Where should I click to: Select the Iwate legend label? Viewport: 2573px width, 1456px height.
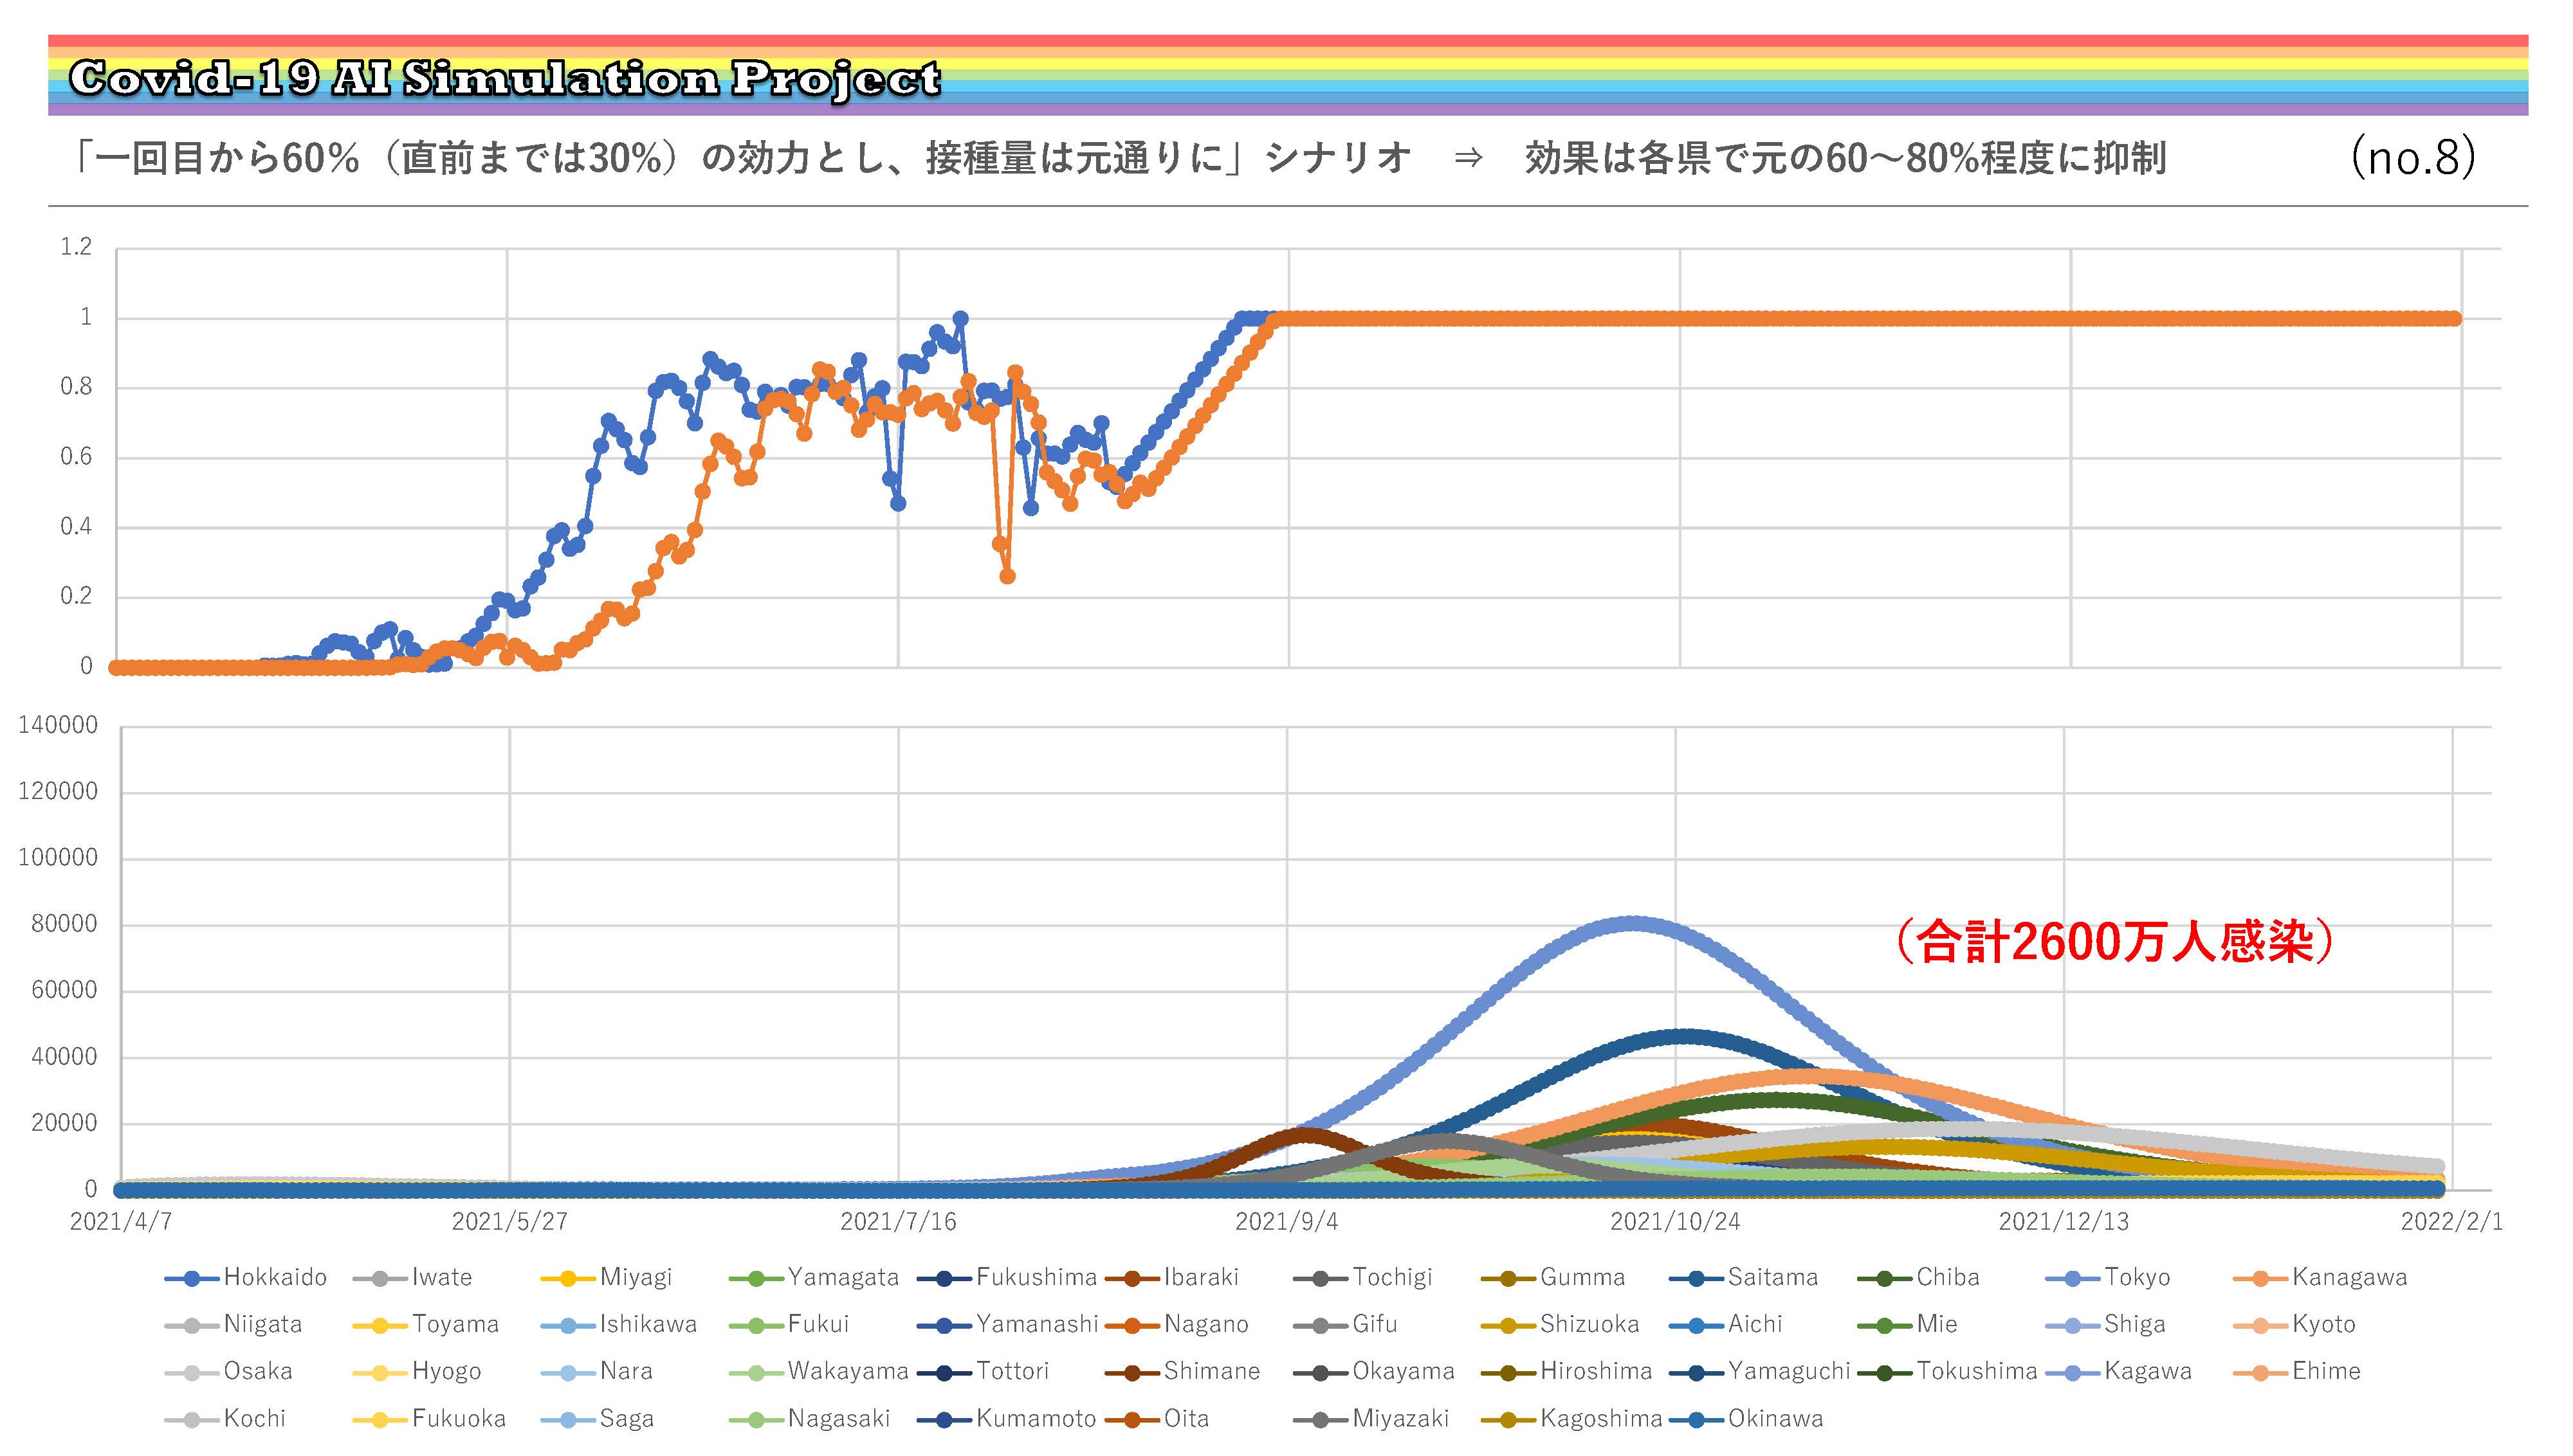tap(441, 1277)
